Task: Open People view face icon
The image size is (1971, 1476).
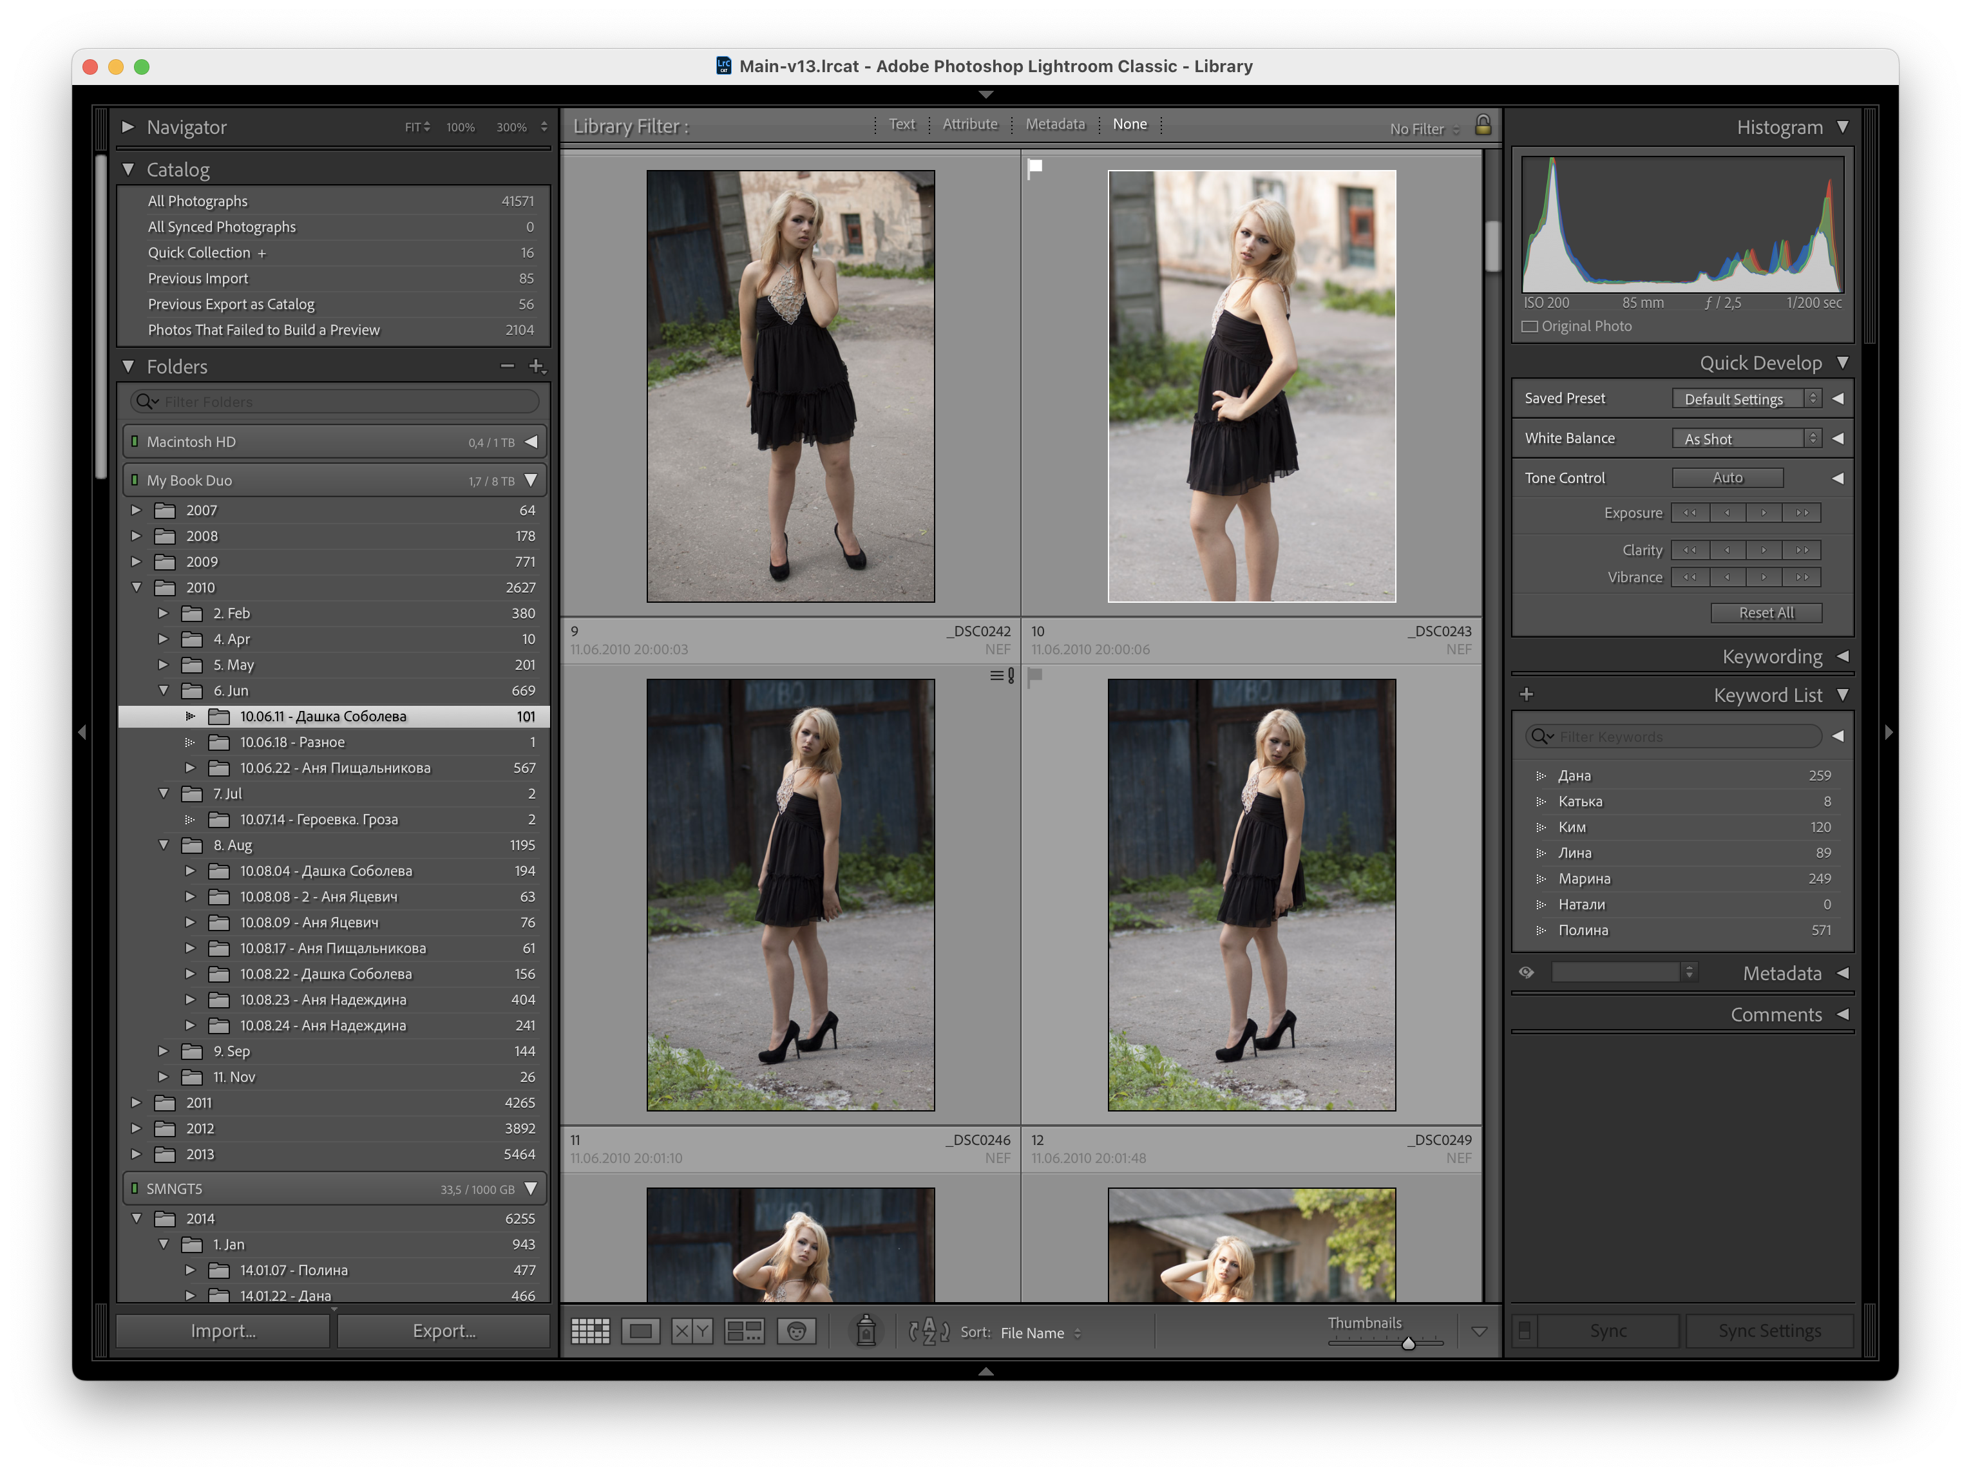Action: click(x=797, y=1331)
